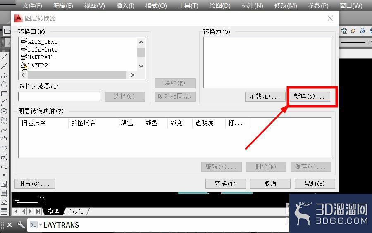This screenshot has width=372, height=233.
Task: Click the 新建(N)... button
Action: point(309,97)
